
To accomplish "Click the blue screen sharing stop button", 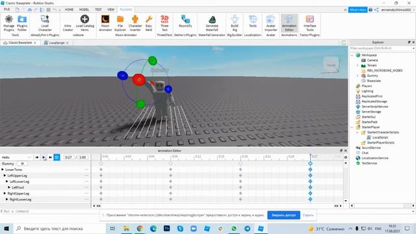I will pyautogui.click(x=283, y=215).
